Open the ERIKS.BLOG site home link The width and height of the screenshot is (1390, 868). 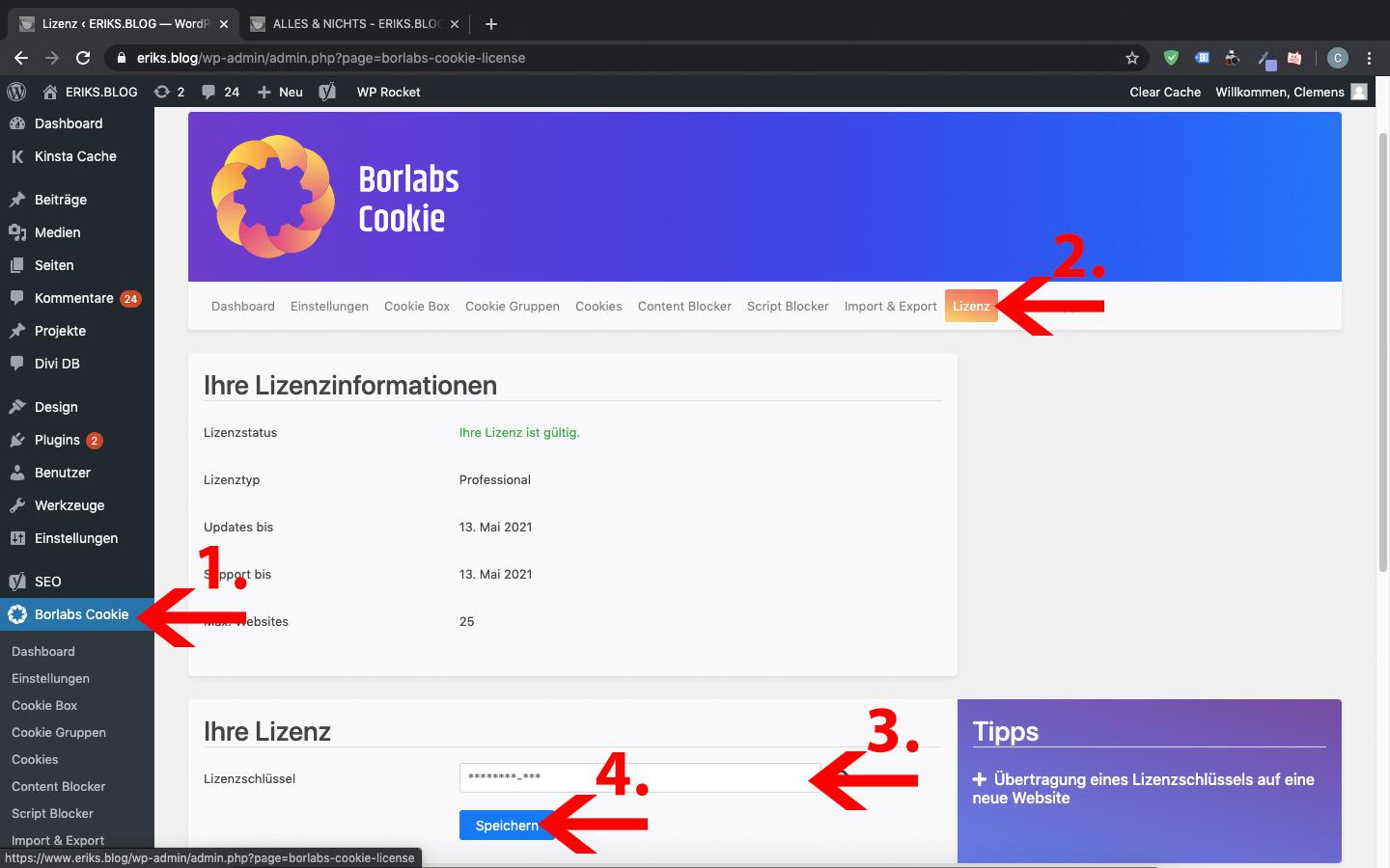coord(90,92)
